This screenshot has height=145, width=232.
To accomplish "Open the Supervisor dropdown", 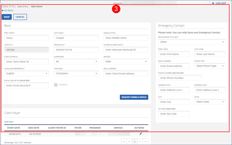I will click(x=76, y=61).
